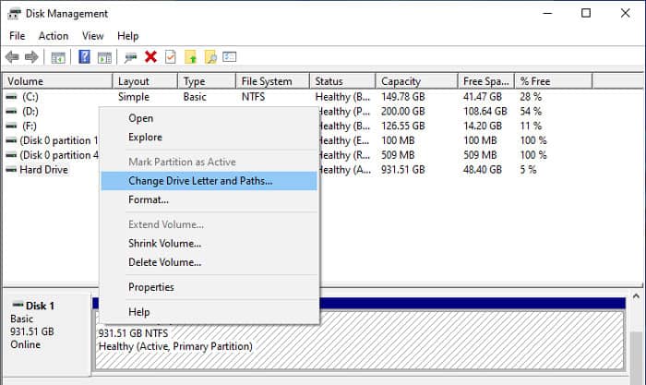Open the View menu
The width and height of the screenshot is (646, 385).
point(92,36)
